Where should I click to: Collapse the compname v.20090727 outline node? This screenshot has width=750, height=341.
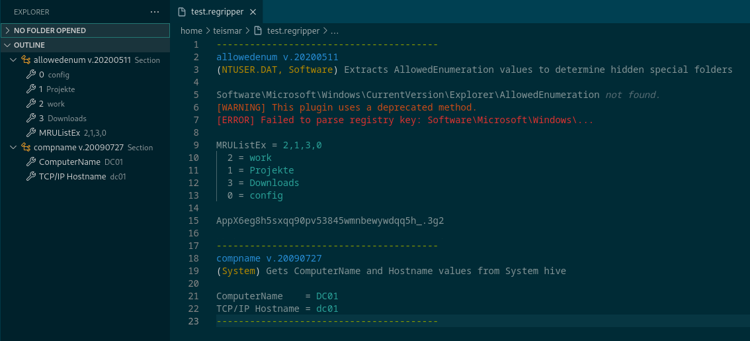coord(15,147)
